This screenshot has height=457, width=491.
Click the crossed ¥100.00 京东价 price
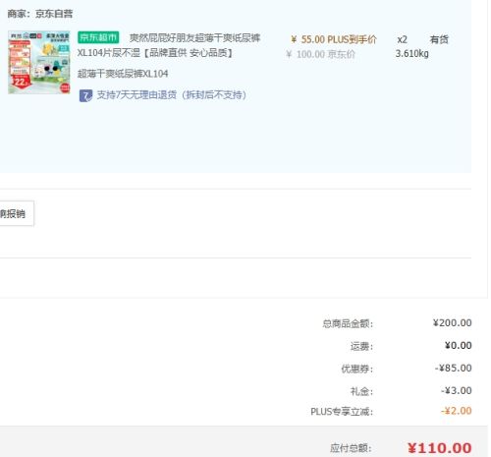[x=320, y=54]
